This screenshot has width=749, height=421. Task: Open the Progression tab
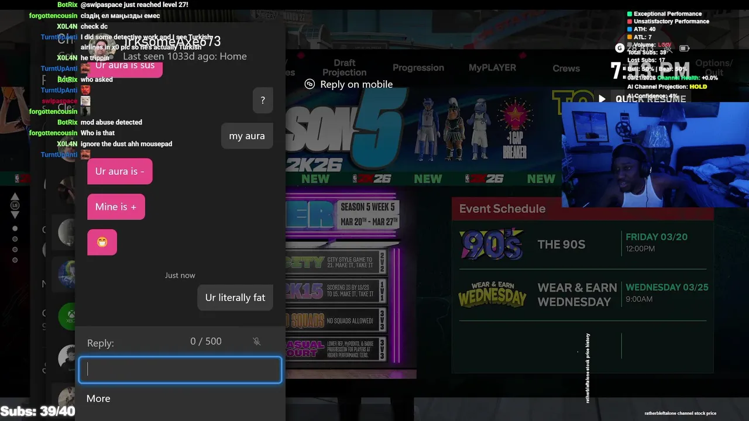click(x=418, y=68)
